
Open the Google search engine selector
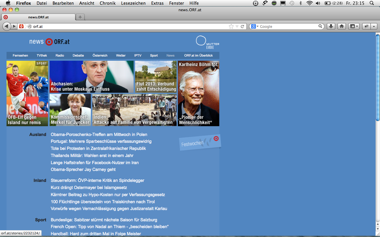pos(255,26)
